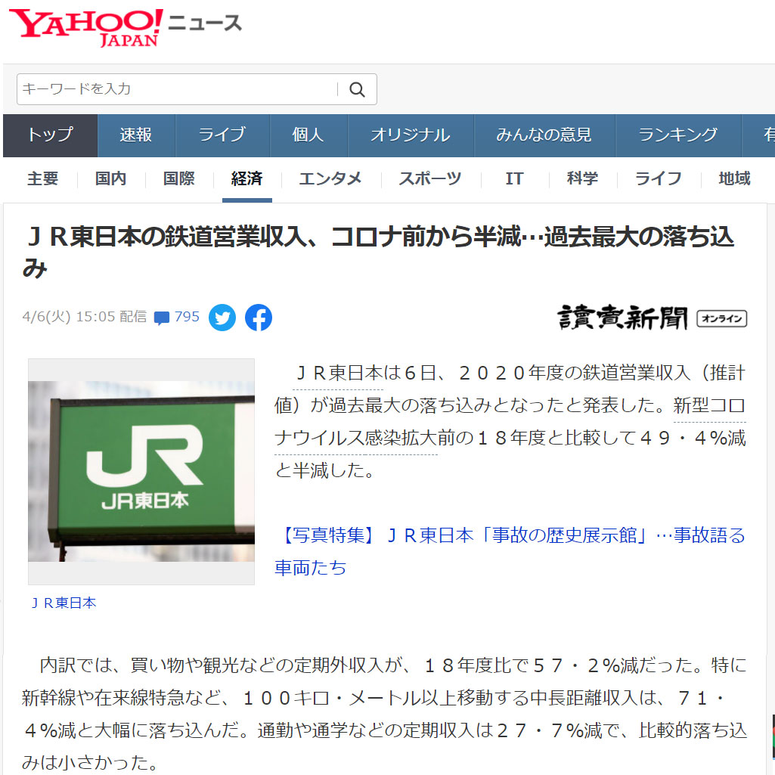Select the トップ tab
Viewport: 775px width, 775px height.
(51, 135)
